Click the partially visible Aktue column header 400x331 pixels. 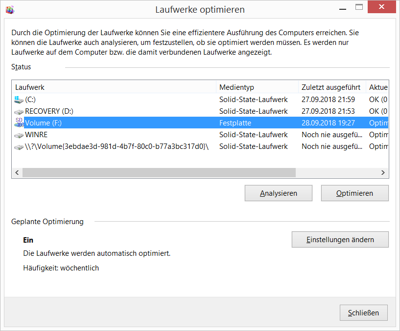377,87
